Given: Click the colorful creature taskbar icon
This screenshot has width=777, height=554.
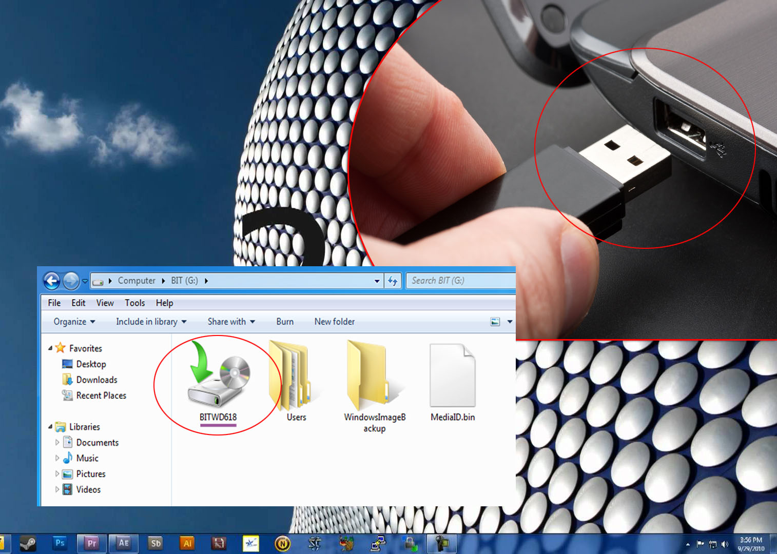Looking at the screenshot, I should coord(347,543).
